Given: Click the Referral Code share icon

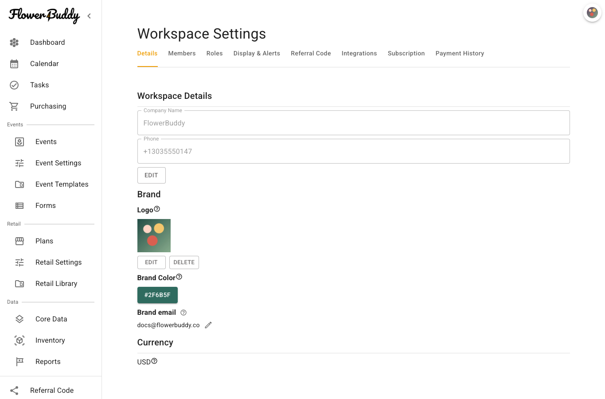Looking at the screenshot, I should [14, 391].
